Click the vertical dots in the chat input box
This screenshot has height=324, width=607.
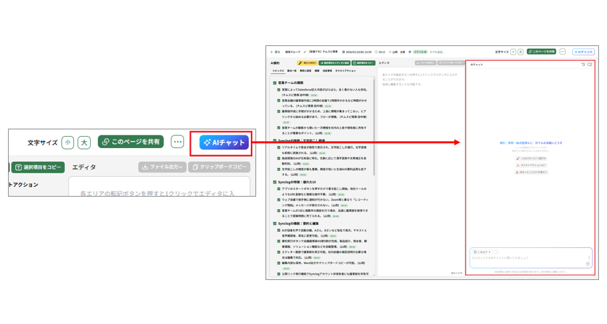[x=589, y=258]
